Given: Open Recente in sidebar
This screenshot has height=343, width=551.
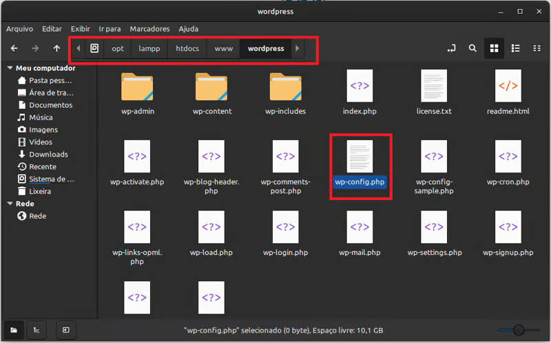Looking at the screenshot, I should (37, 166).
